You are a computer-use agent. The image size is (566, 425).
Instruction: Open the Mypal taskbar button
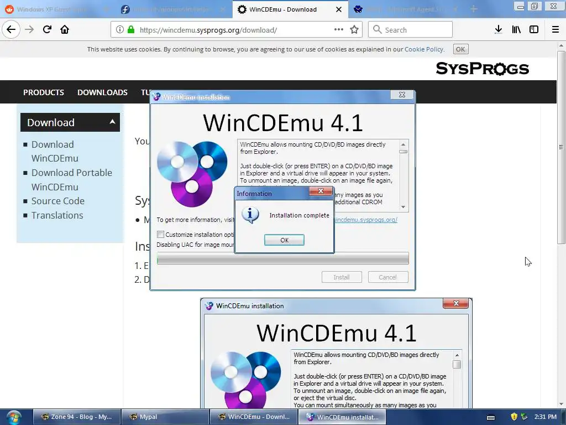pyautogui.click(x=165, y=417)
